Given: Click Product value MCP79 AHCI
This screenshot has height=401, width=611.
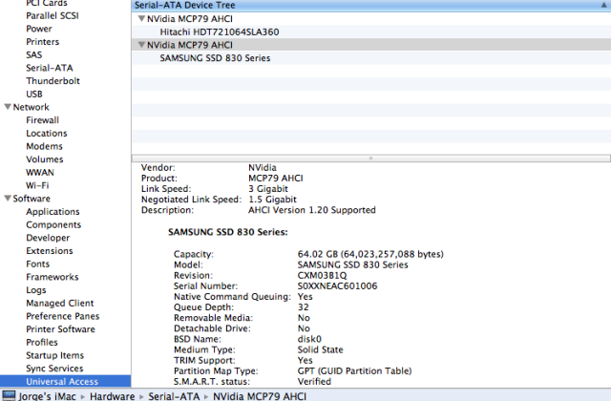Looking at the screenshot, I should (x=276, y=179).
